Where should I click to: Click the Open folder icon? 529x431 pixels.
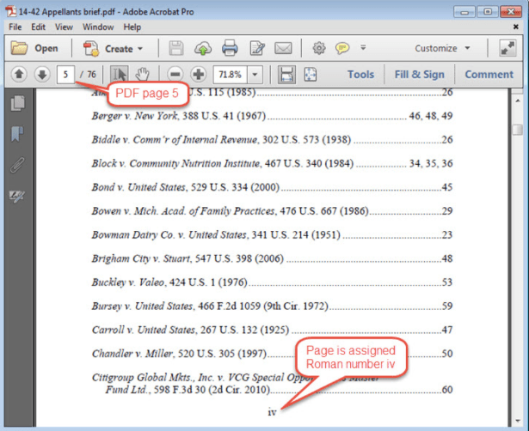(x=19, y=48)
